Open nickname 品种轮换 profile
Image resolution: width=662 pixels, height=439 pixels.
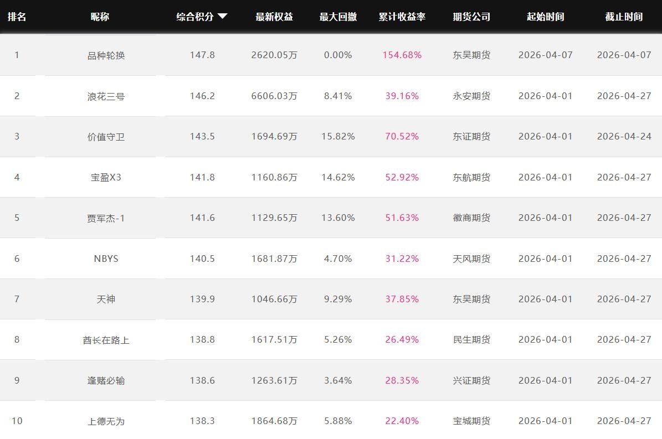point(106,55)
